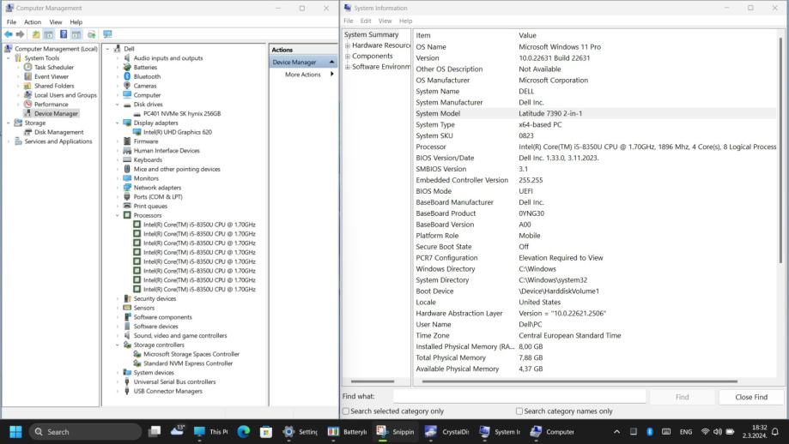Click the Bluetooth device category icon
789x444 pixels.
click(x=127, y=76)
